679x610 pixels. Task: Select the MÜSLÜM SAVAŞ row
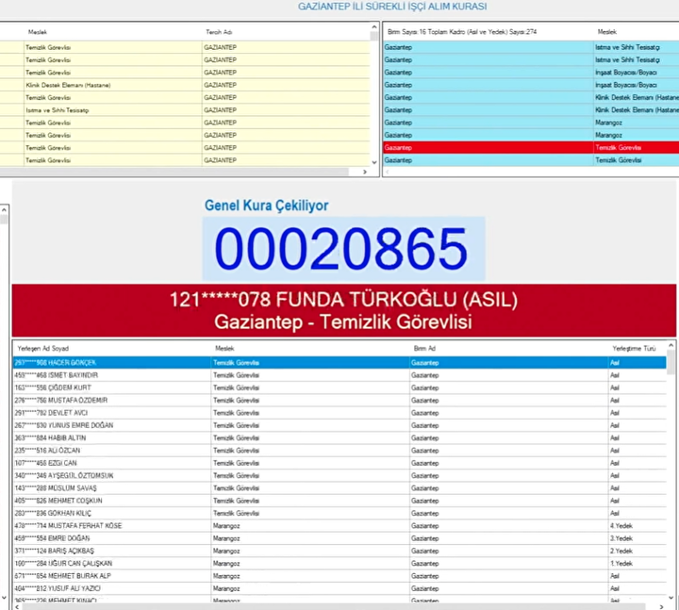pos(339,488)
